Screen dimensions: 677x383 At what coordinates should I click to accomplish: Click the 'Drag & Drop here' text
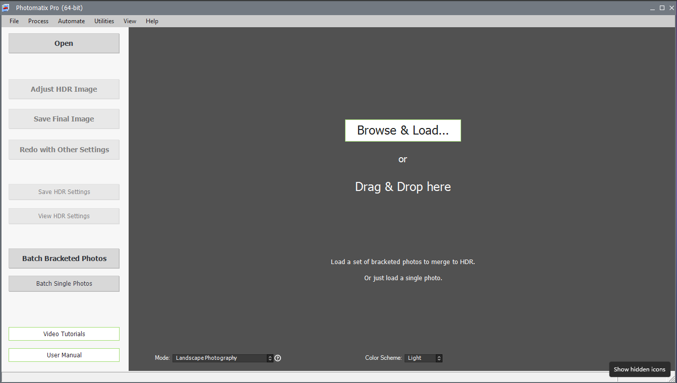403,187
